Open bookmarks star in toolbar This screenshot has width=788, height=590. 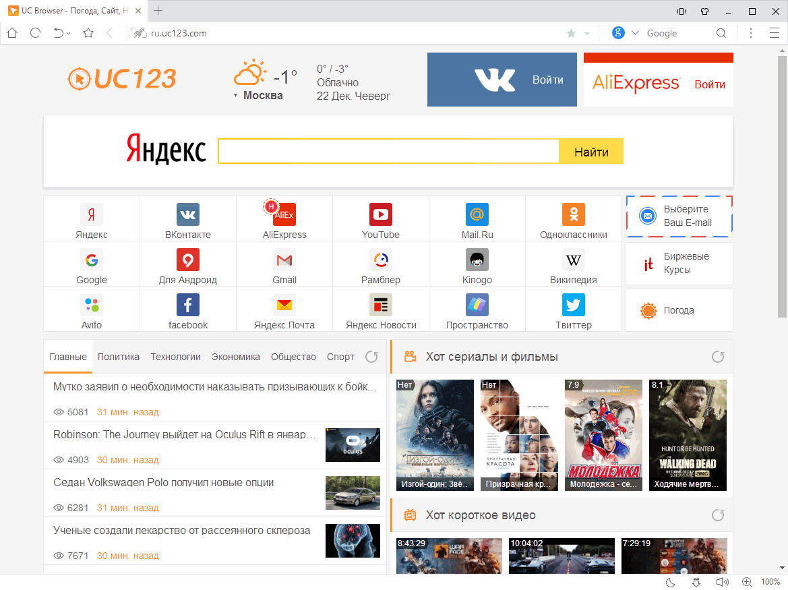(88, 33)
